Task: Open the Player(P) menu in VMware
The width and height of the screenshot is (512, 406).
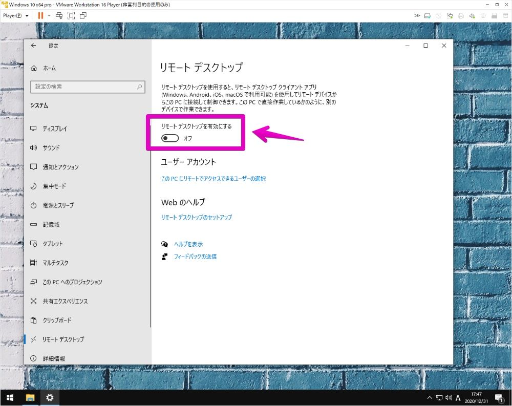Action: (x=15, y=15)
